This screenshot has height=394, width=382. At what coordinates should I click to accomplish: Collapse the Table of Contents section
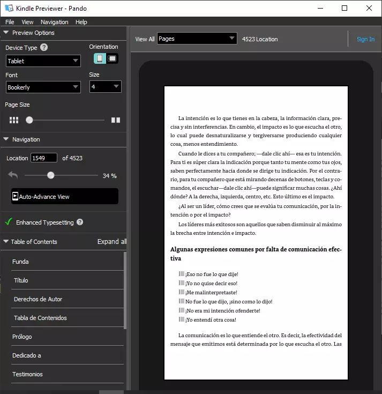6,241
